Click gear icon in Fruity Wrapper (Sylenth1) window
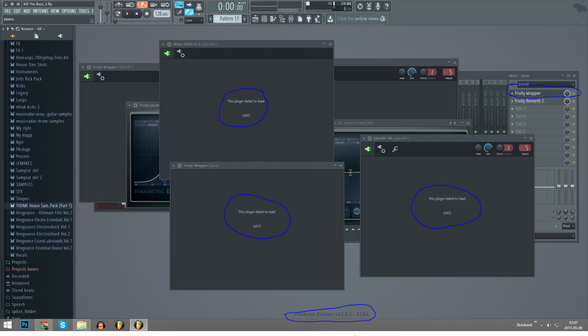 pos(100,77)
